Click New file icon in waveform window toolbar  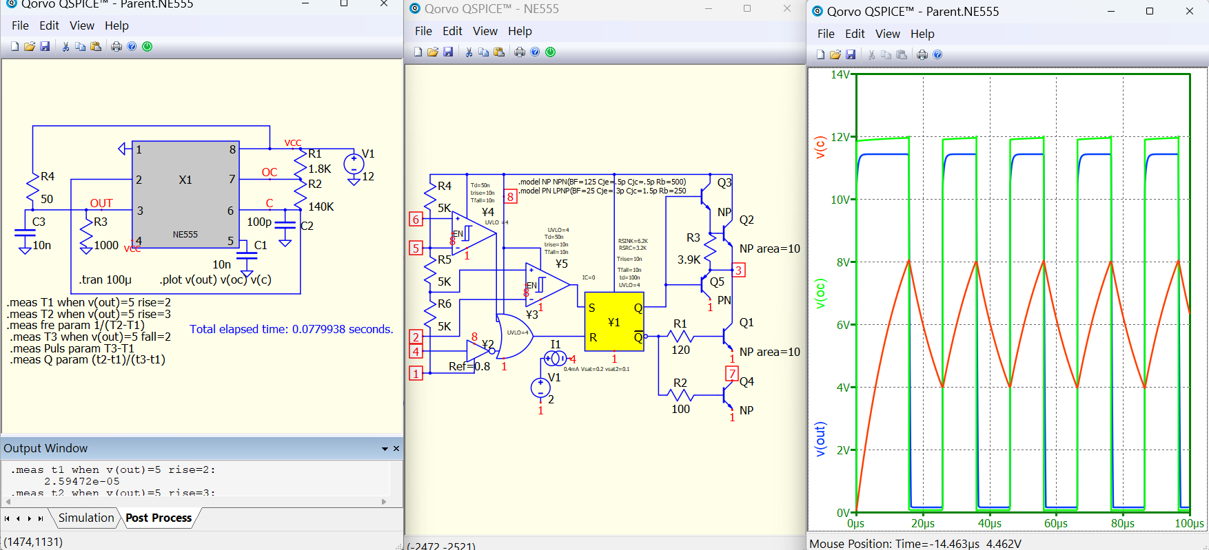820,55
